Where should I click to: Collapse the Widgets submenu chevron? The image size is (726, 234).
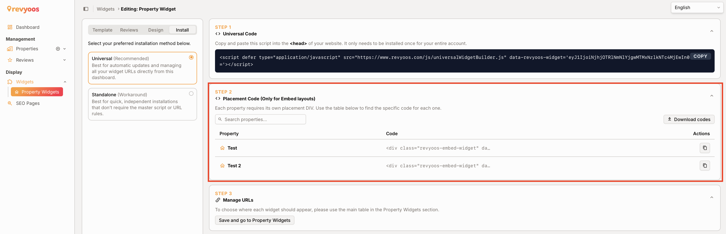[65, 82]
